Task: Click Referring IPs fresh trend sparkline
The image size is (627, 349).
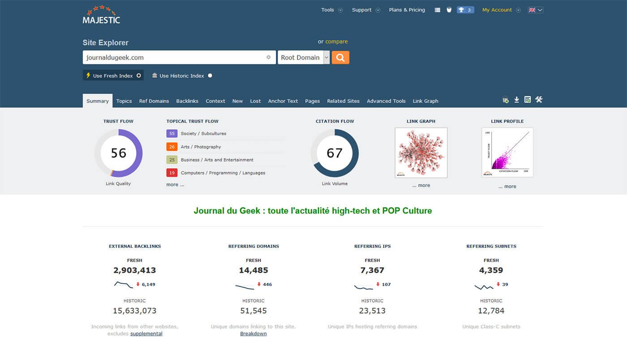Action: [x=363, y=287]
